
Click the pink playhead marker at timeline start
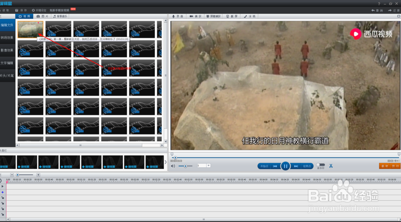pos(7,182)
